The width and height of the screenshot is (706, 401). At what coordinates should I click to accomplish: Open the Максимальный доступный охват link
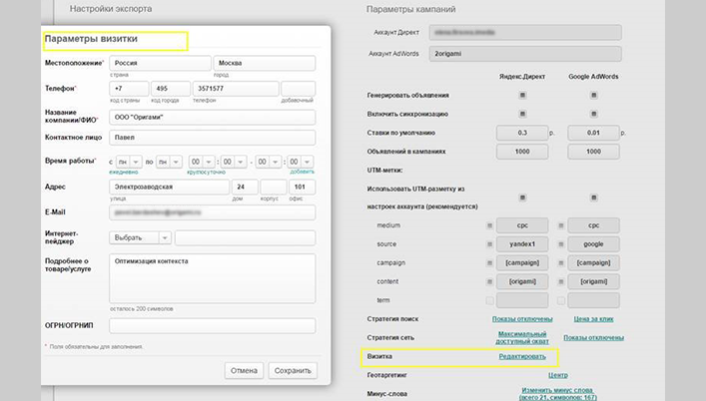coord(522,337)
